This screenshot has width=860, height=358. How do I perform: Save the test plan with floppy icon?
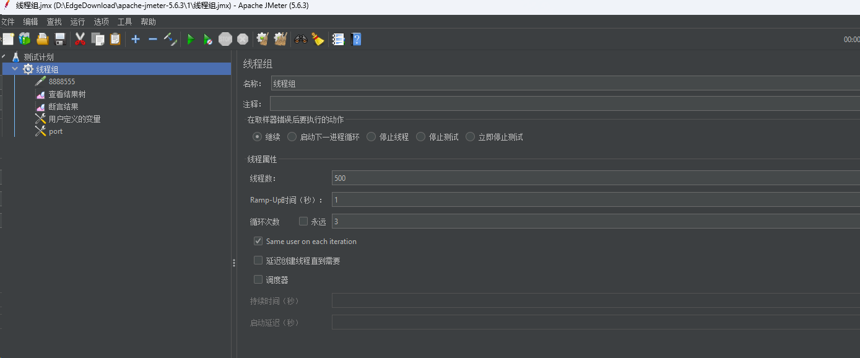(x=60, y=39)
